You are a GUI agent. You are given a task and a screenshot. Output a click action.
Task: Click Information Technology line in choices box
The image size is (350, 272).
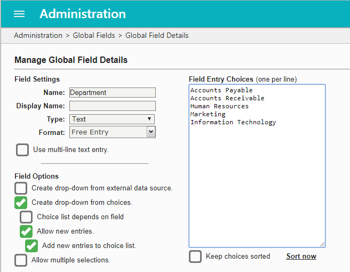point(233,122)
